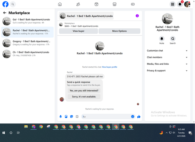Open the volume control in tray
Viewport: 195px width, 142px height.
click(x=174, y=133)
